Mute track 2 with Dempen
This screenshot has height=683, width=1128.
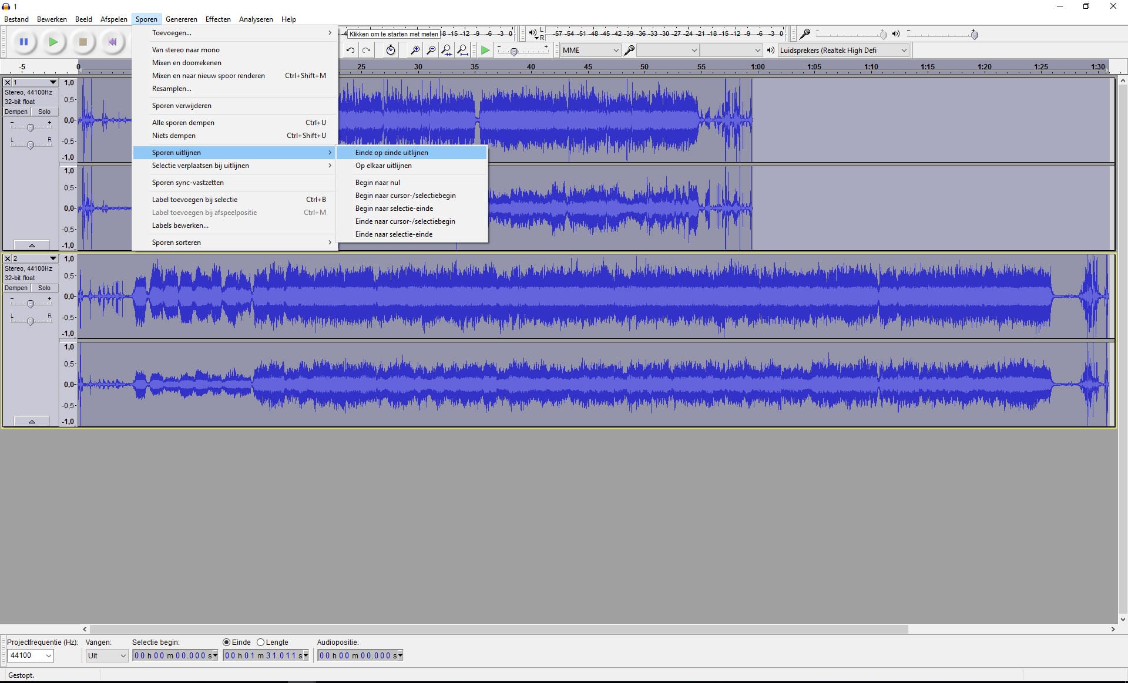pyautogui.click(x=16, y=288)
